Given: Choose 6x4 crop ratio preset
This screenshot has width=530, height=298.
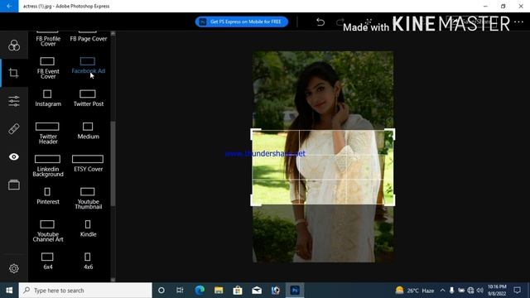Looking at the screenshot, I should [x=48, y=262].
